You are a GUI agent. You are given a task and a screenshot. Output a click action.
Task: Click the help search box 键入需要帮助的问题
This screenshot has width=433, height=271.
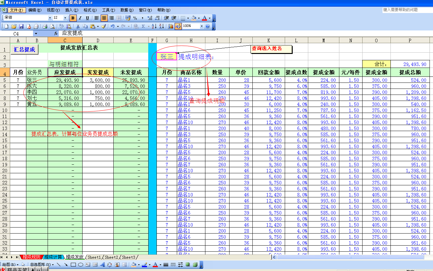407,10
